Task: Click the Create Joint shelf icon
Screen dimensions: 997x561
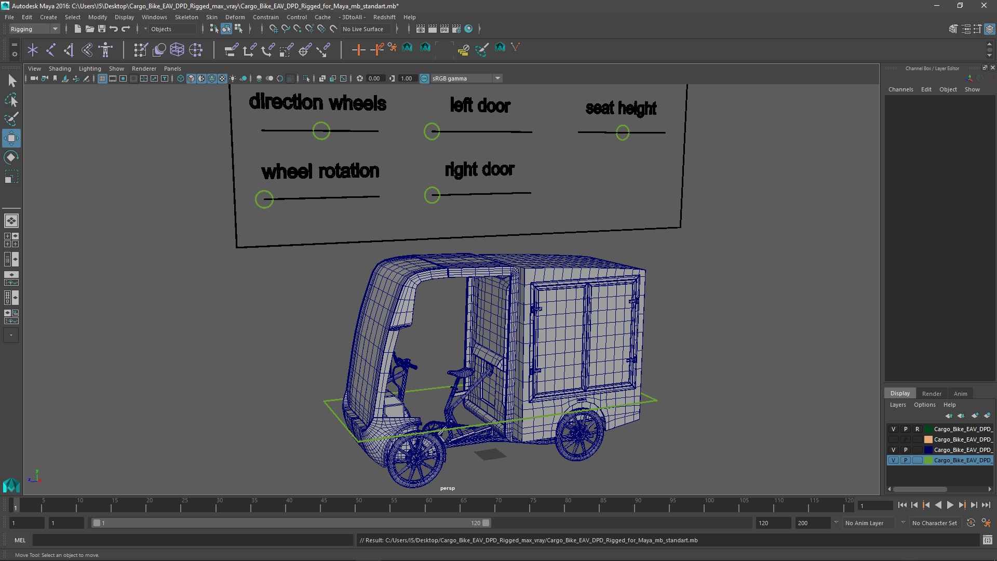Action: click(51, 50)
